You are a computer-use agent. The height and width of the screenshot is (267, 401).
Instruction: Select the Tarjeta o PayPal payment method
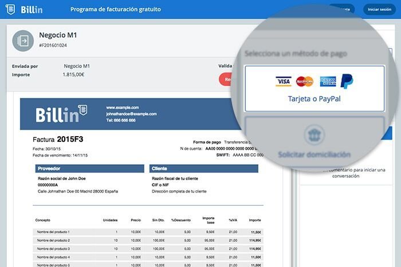tap(314, 89)
